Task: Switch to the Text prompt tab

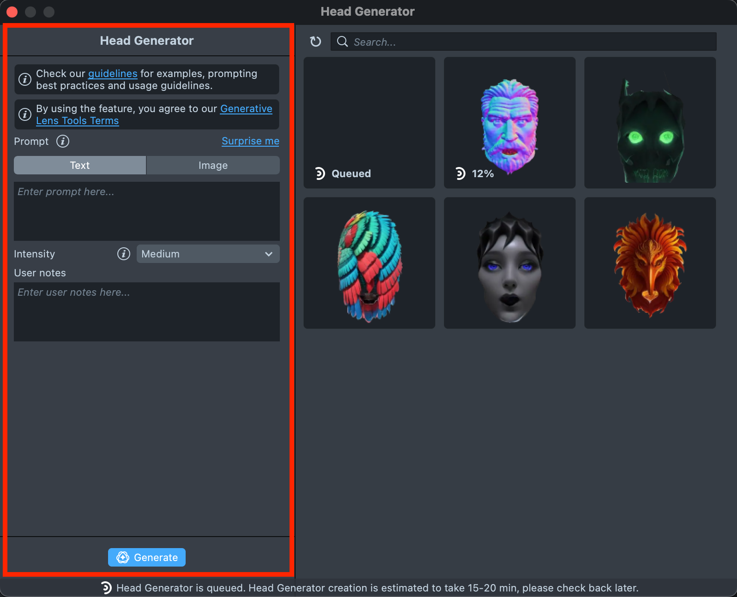Action: [x=80, y=165]
